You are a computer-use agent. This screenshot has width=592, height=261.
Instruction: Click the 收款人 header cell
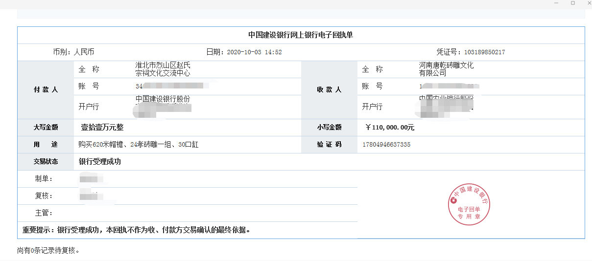click(x=329, y=90)
